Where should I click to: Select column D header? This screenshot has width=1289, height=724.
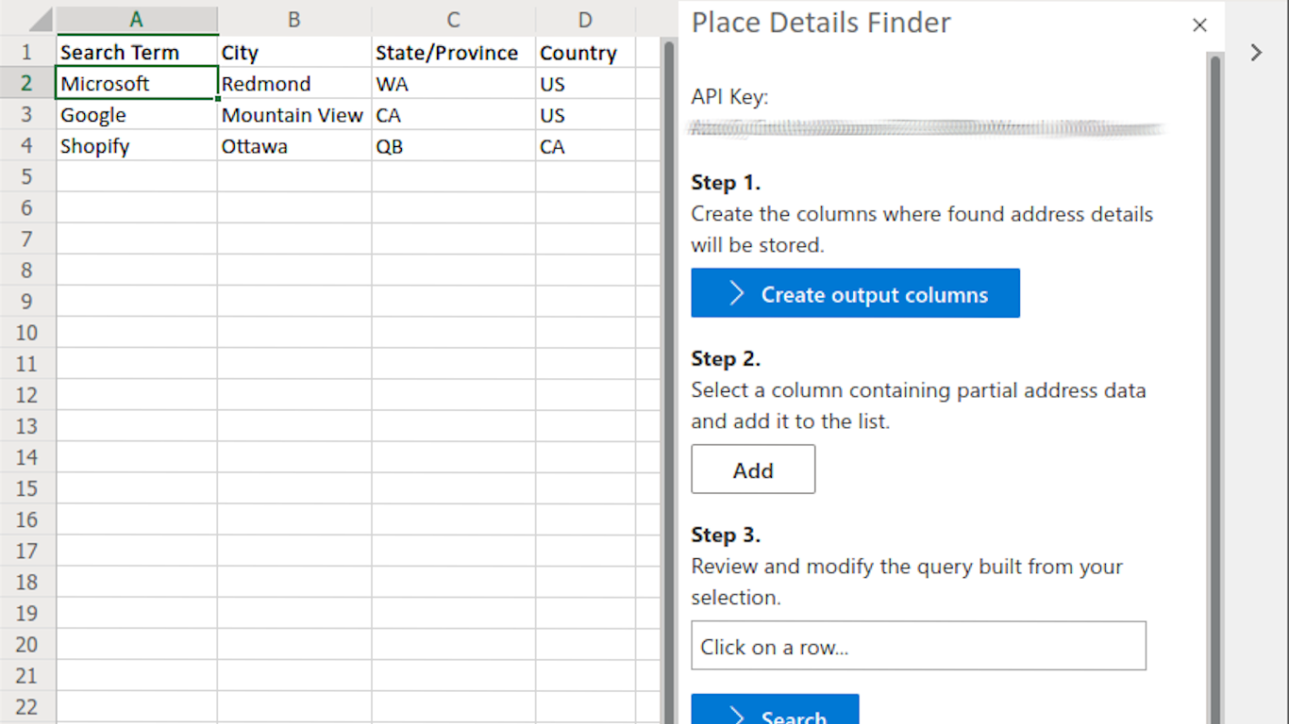(x=585, y=20)
